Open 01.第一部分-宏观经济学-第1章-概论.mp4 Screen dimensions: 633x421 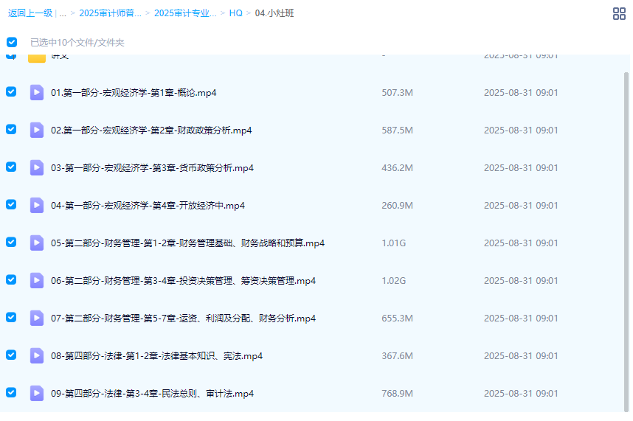[x=134, y=93]
